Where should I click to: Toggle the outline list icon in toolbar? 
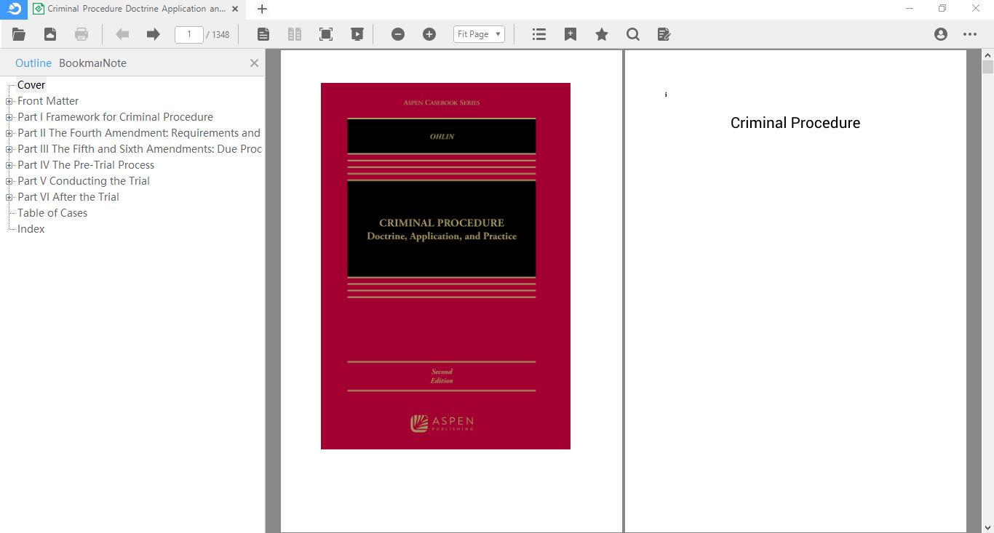click(539, 34)
